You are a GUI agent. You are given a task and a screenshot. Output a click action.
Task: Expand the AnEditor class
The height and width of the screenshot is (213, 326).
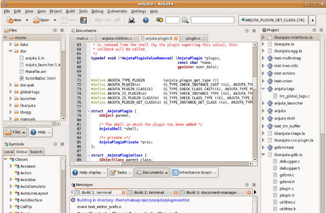pos(11,180)
